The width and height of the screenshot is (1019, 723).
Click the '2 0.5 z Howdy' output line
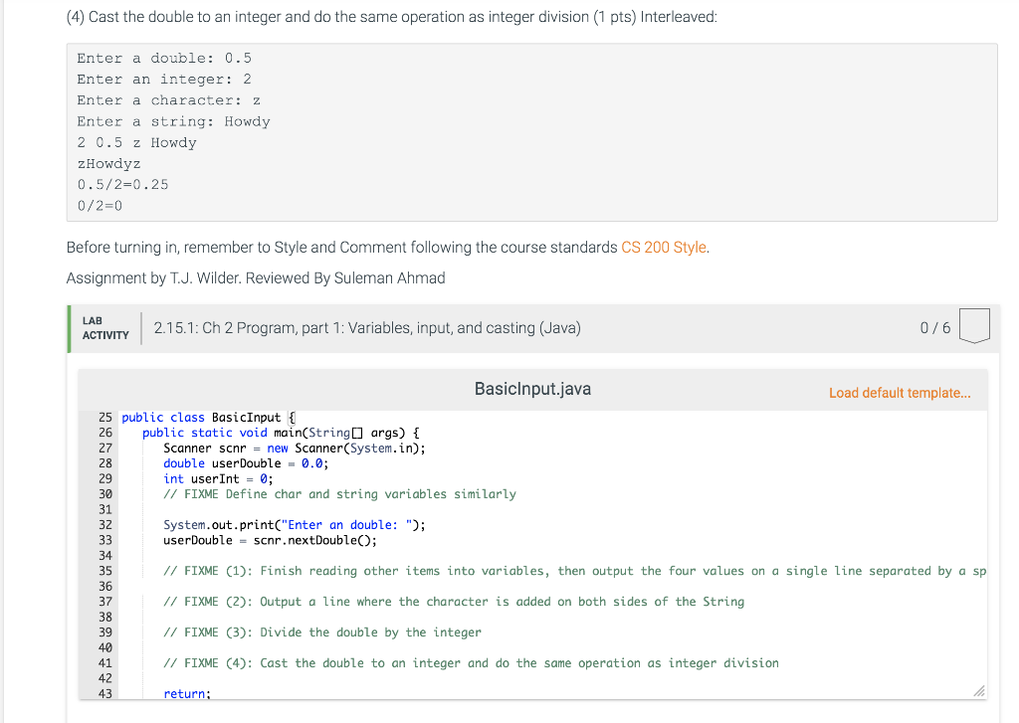click(x=136, y=143)
